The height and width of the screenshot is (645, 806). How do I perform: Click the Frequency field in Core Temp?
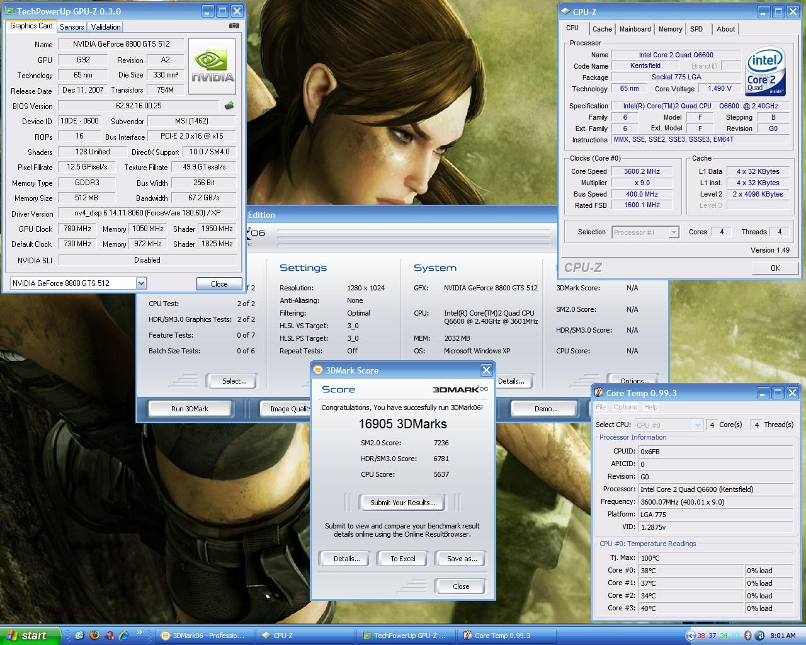point(715,502)
